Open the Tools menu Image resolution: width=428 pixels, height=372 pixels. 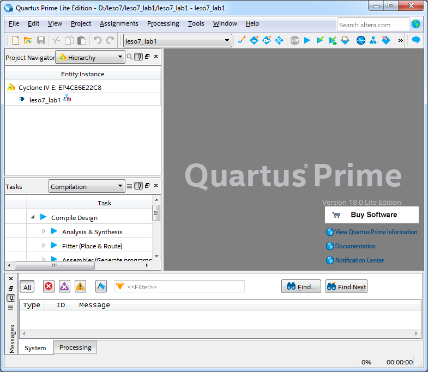[x=196, y=24]
